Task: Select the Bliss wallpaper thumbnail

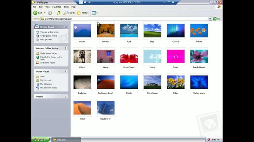Action: click(152, 31)
